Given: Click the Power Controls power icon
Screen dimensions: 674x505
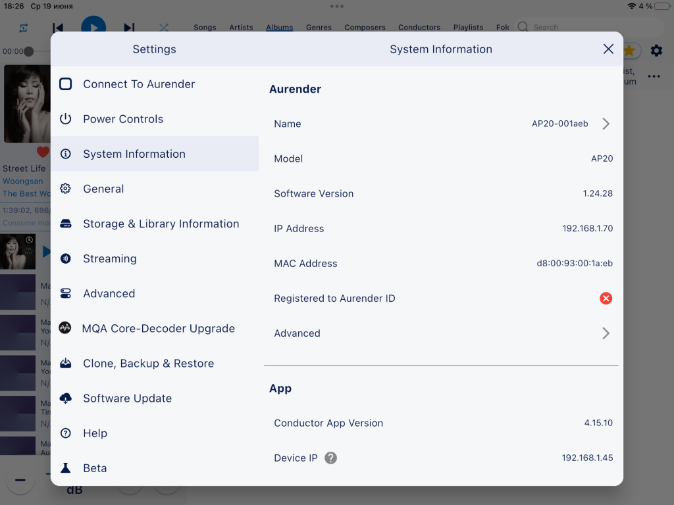Looking at the screenshot, I should tap(65, 118).
